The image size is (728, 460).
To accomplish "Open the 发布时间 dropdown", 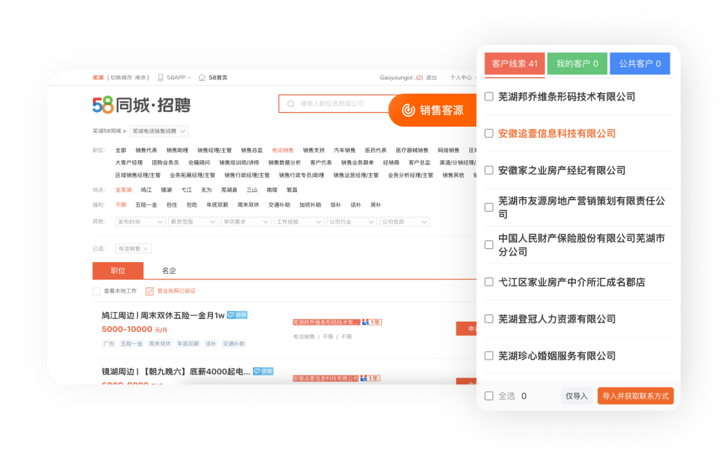I will 140,221.
